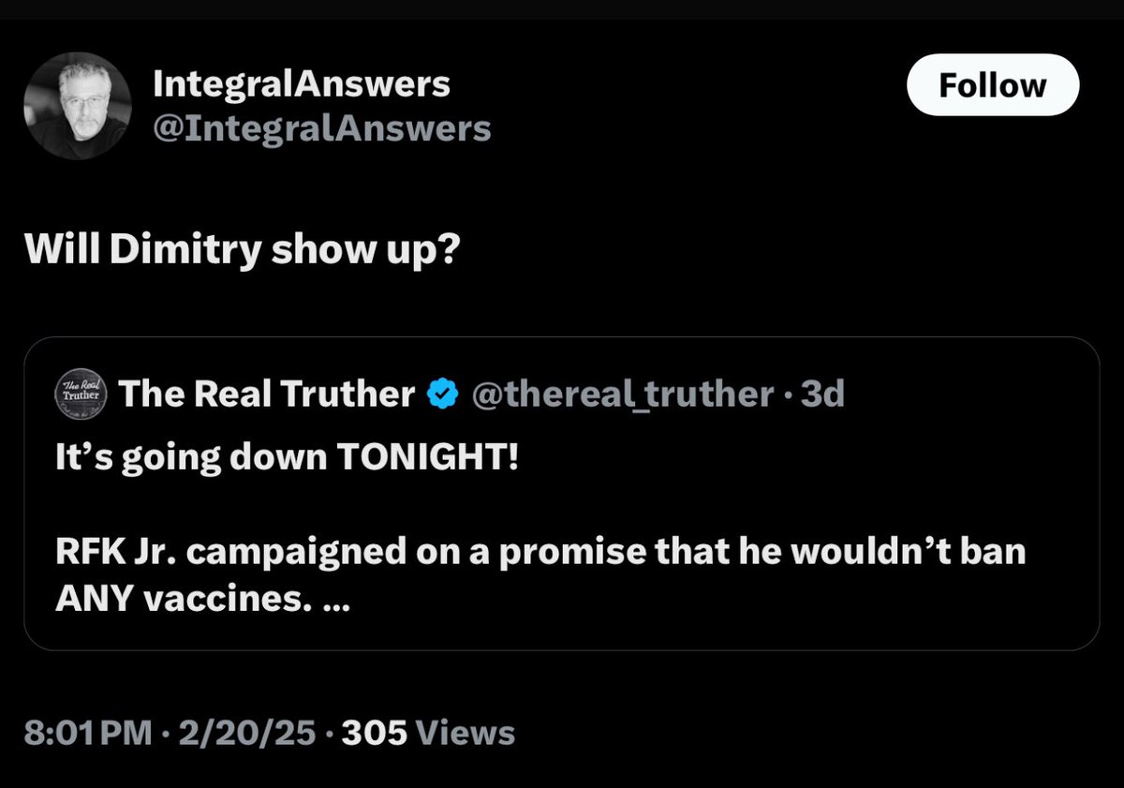Click the "305" view count number
Screen dimensions: 1124x788
point(375,732)
